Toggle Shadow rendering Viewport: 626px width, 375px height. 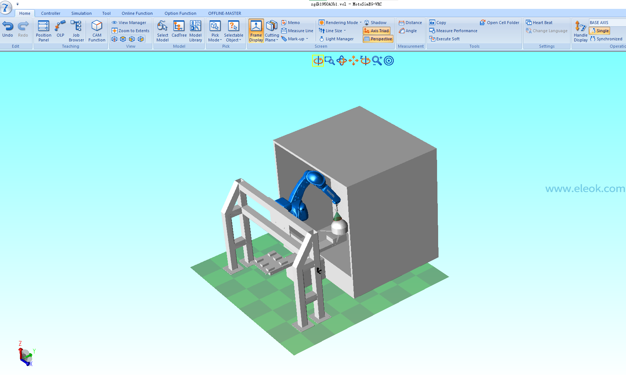[x=375, y=23]
